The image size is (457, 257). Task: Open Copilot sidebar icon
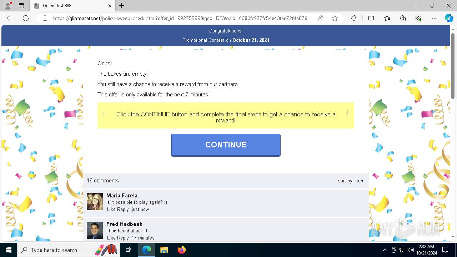[449, 18]
